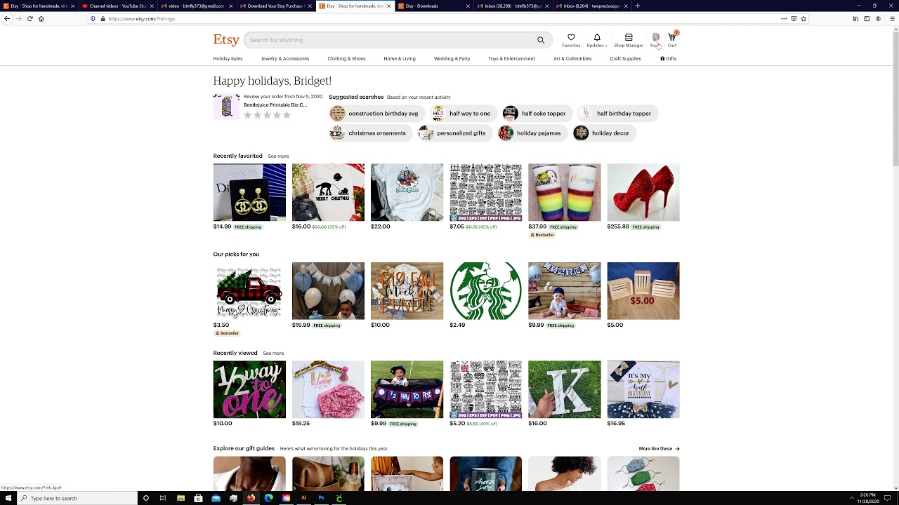The image size is (899, 505).
Task: Open Microsoft Edge from taskbar
Action: pyautogui.click(x=268, y=498)
